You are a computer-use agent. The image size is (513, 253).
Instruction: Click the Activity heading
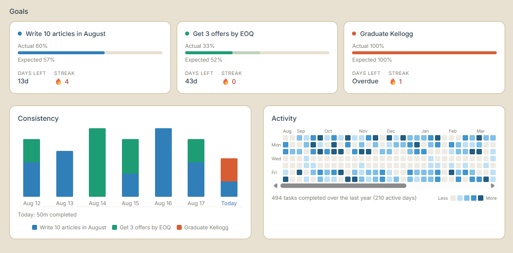click(x=284, y=118)
